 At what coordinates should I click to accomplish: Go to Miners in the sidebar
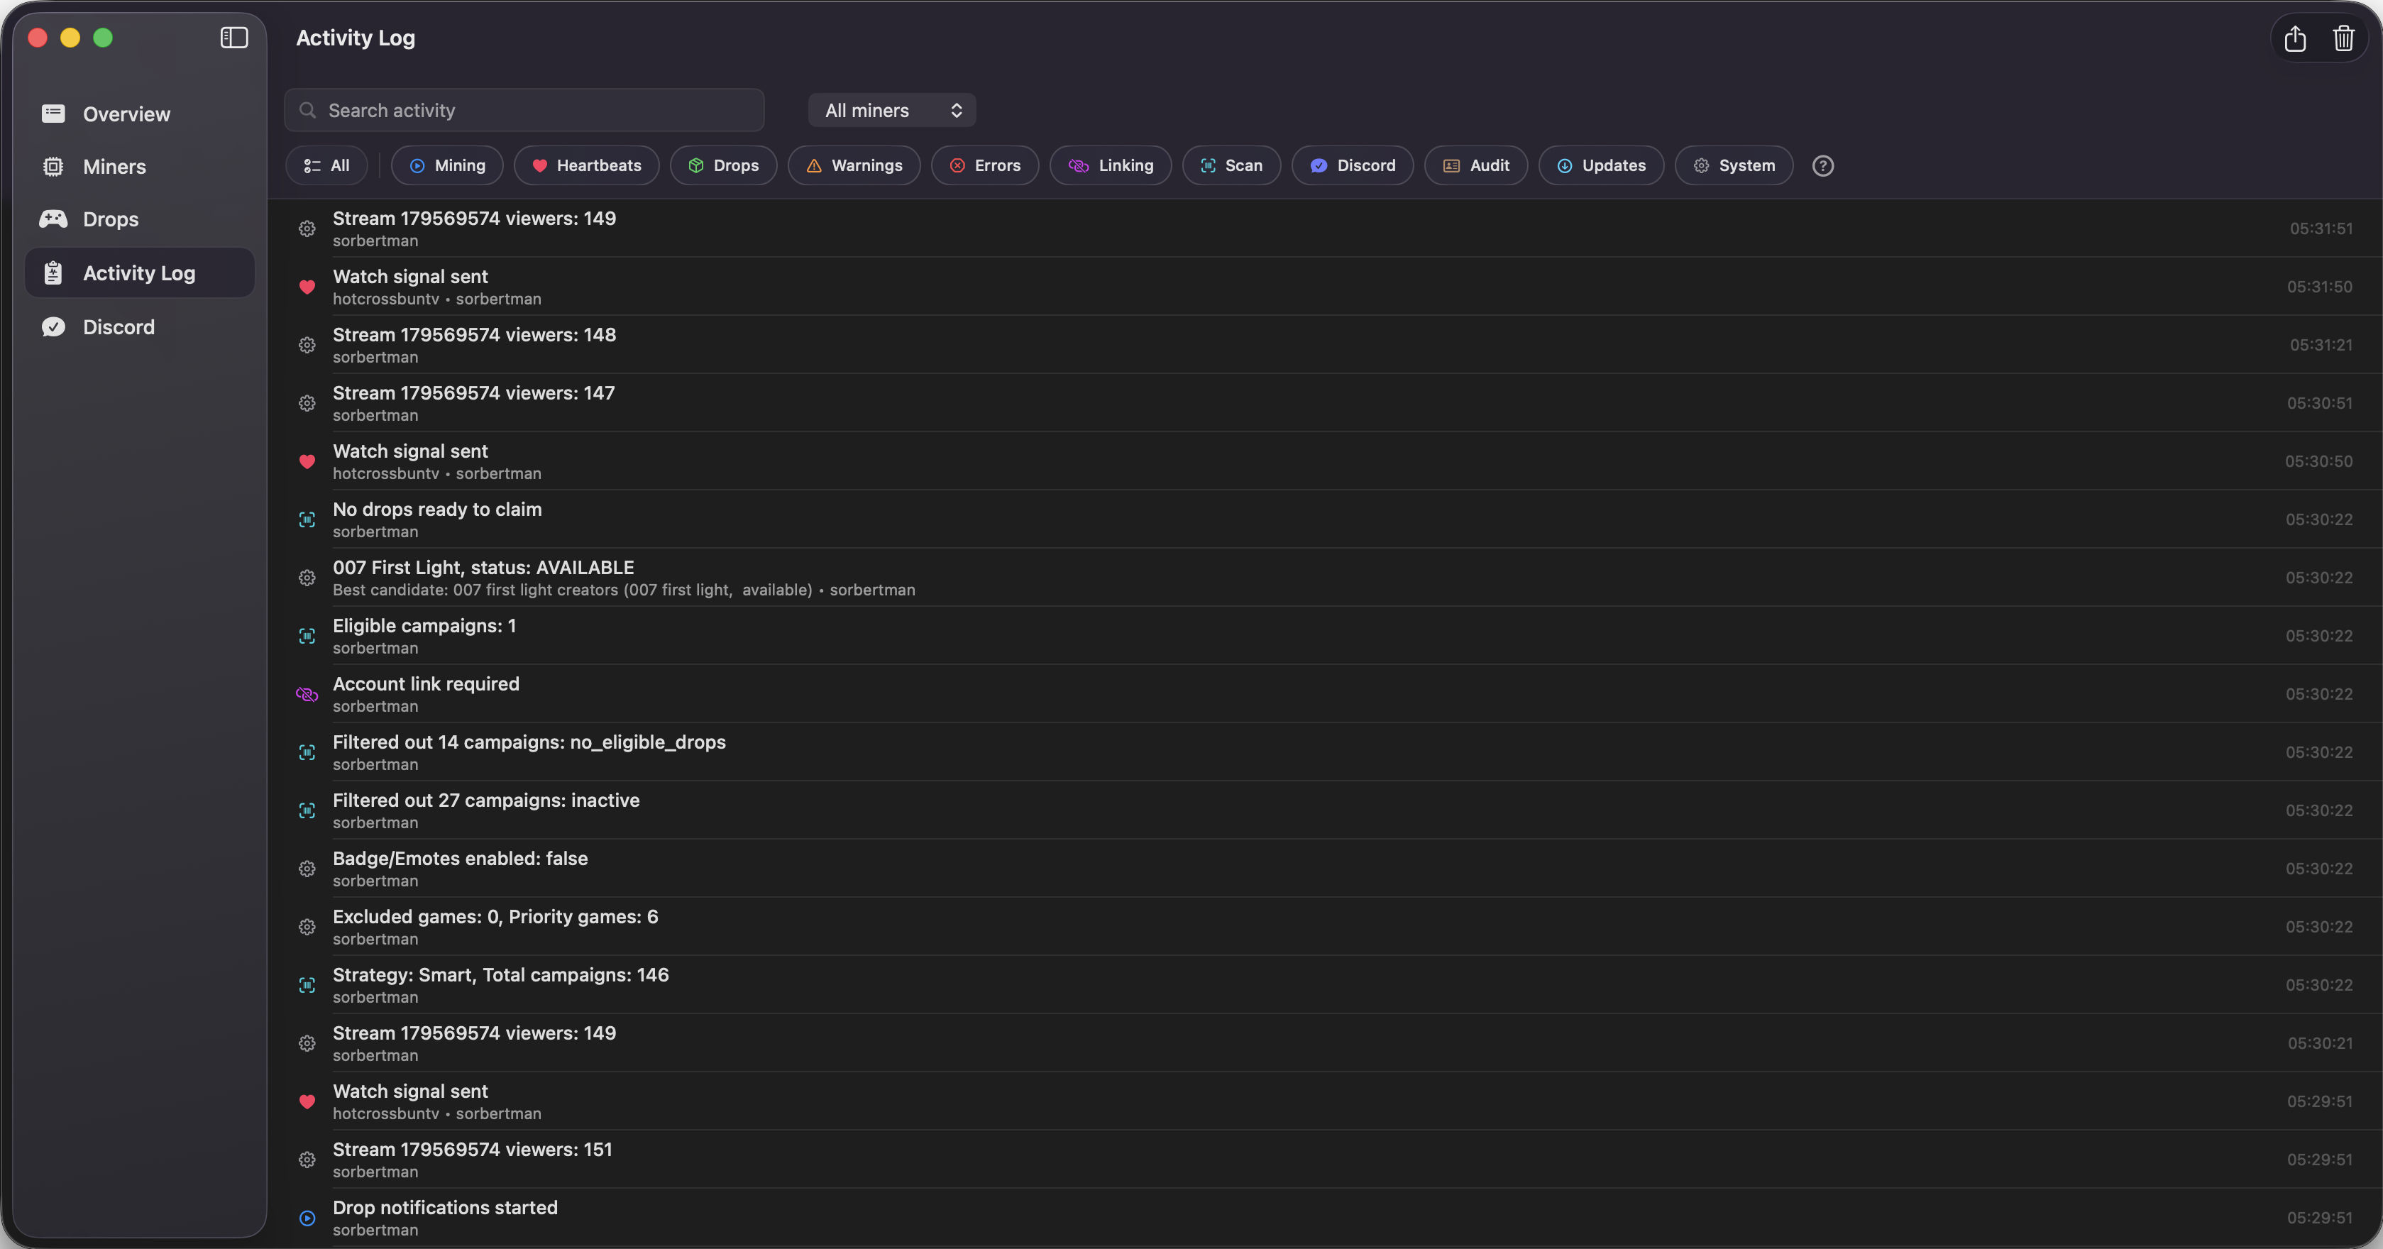(x=140, y=167)
